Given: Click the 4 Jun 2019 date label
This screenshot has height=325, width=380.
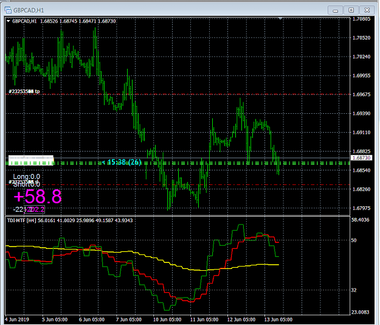Looking at the screenshot, I should [17, 320].
